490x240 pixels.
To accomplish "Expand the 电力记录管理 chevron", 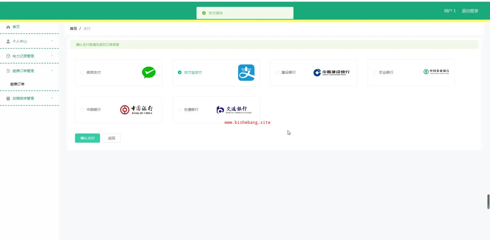I will pos(52,56).
